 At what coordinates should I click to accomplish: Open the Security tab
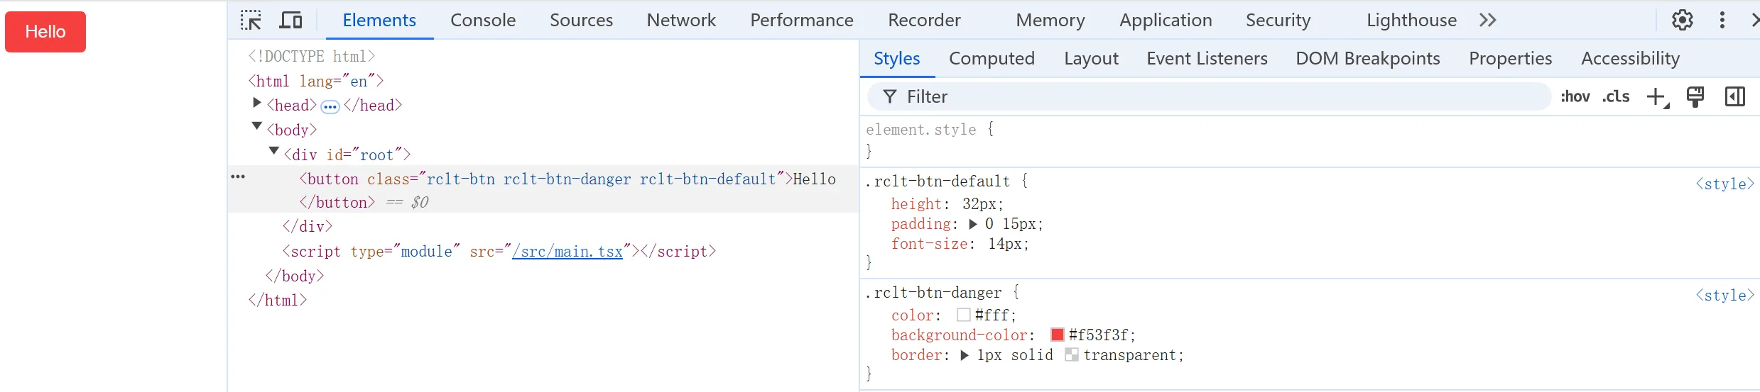(x=1278, y=20)
